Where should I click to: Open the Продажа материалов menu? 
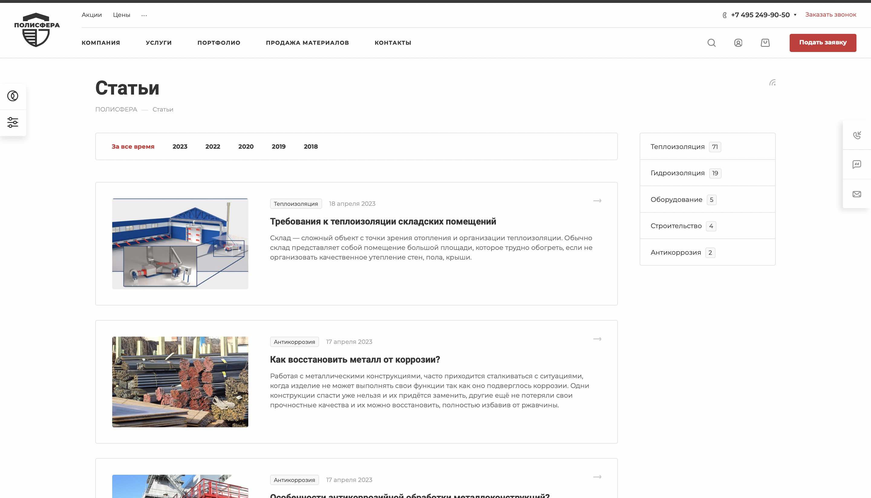307,43
